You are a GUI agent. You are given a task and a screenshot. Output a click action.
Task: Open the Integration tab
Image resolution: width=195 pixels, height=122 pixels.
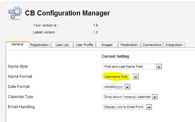coord(174,45)
